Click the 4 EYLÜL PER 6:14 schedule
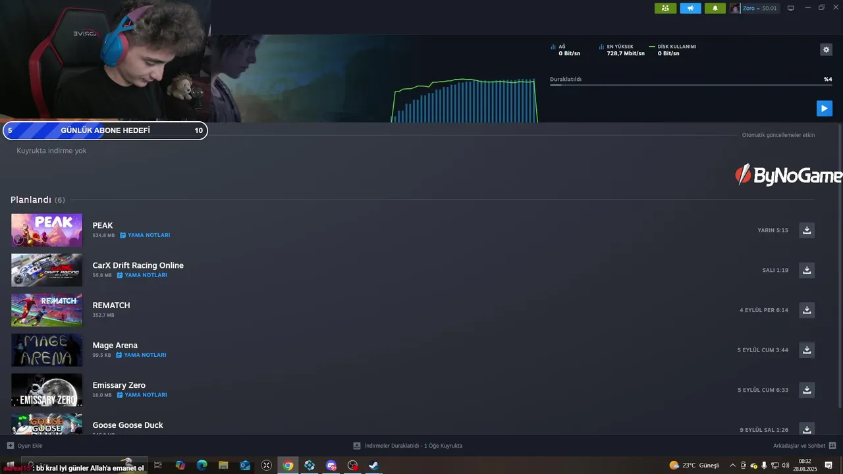The height and width of the screenshot is (474, 843). pyautogui.click(x=764, y=310)
